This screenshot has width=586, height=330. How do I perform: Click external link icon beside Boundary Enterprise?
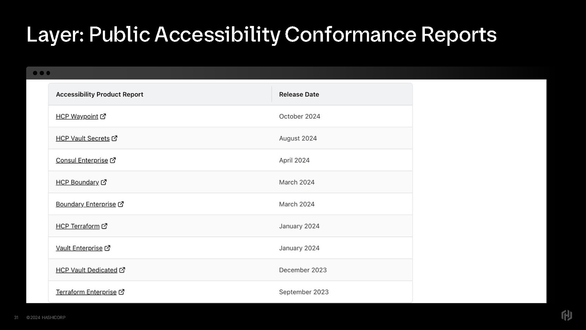click(x=121, y=204)
